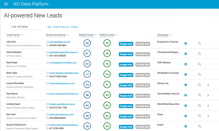Click the Edit list link
The width and height of the screenshot is (219, 131).
tap(49, 27)
